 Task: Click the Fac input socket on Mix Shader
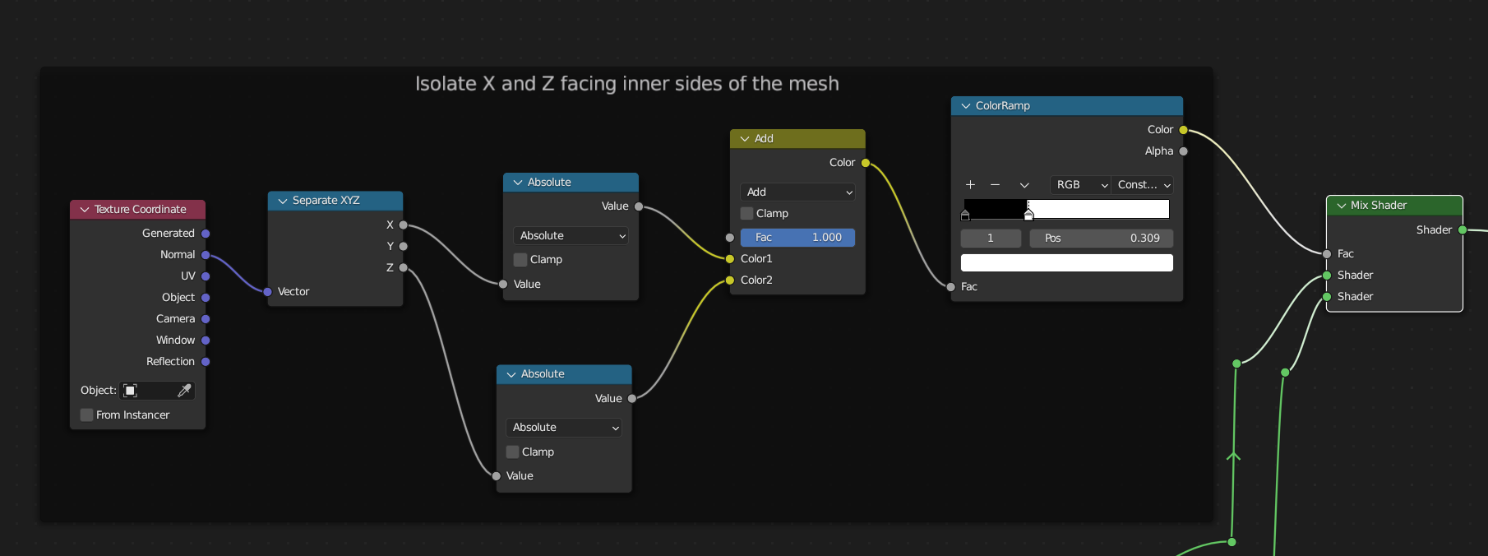(1327, 254)
